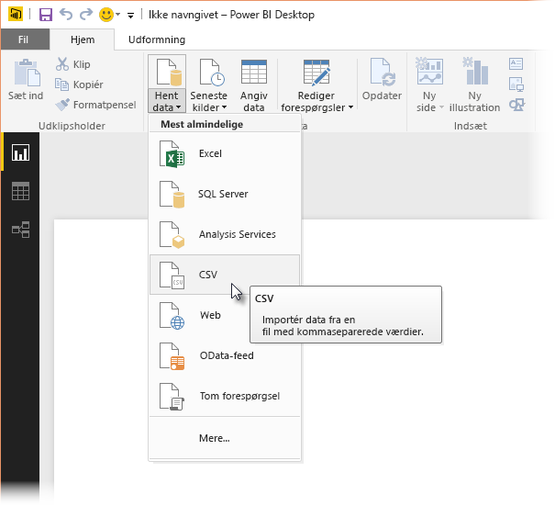Expand the Seneste kilder dropdown arrow
The image size is (555, 506).
225,107
